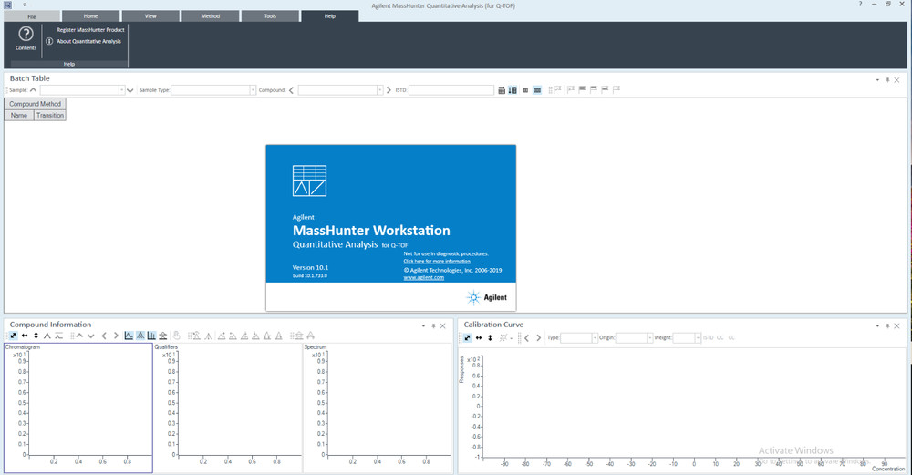
Task: Go to previous sample arrow in Batch Table
Action: pos(33,90)
